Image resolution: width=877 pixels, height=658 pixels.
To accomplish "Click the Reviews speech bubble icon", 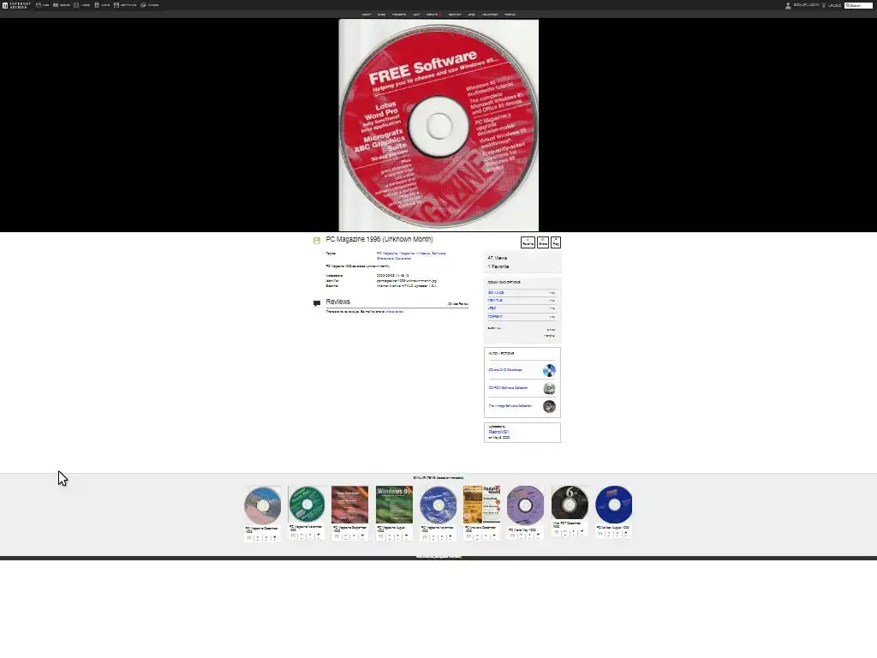I will (317, 303).
